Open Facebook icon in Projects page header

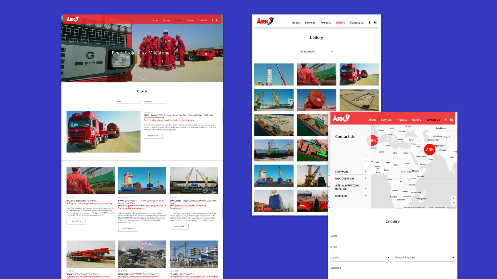click(213, 20)
